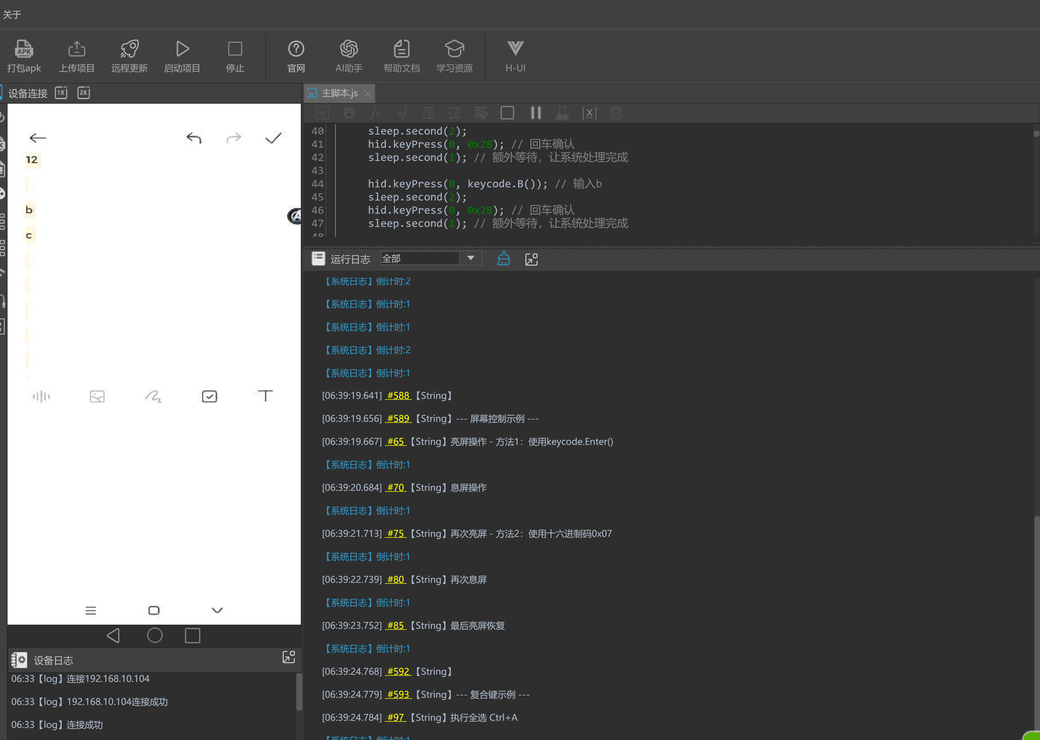Tap the keyboard menu lines icon
The image size is (1040, 740).
(90, 611)
